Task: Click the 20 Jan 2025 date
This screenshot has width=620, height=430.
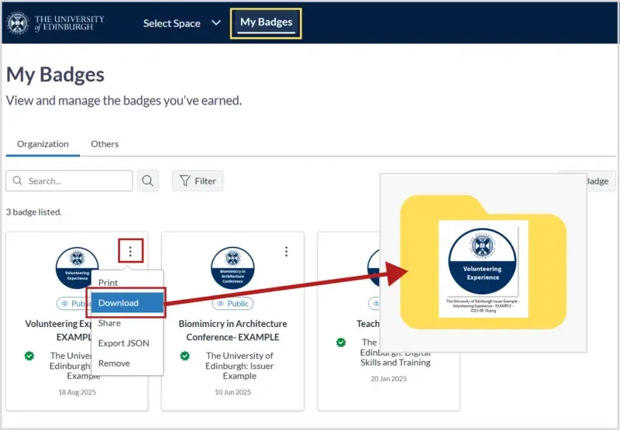Action: [x=389, y=379]
